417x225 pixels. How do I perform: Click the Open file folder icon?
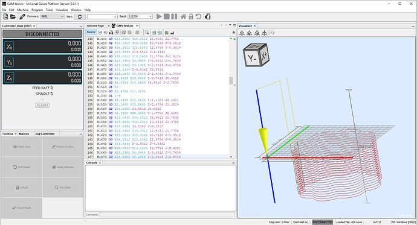point(13,16)
